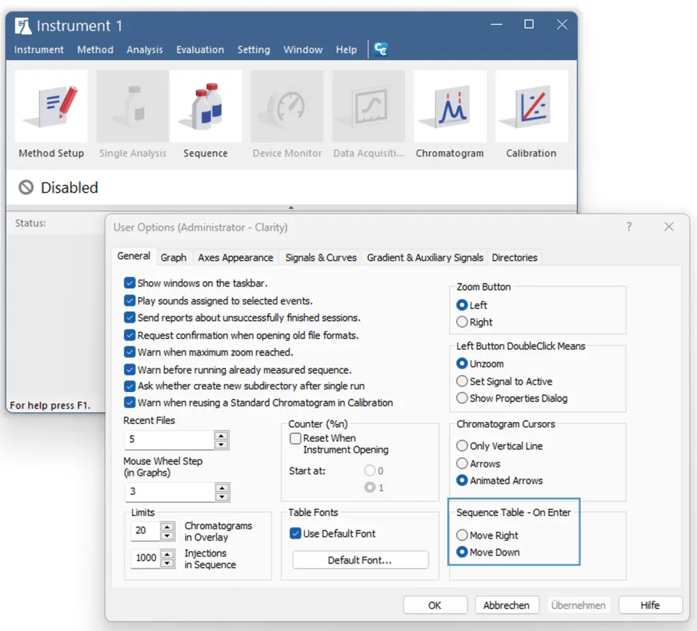Open the Evaluation menu
Screen dimensions: 697x631
click(200, 50)
